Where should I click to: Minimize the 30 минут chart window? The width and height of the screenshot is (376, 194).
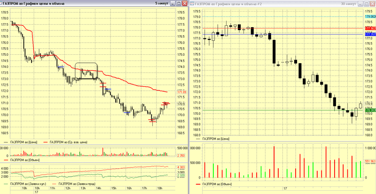click(x=361, y=4)
